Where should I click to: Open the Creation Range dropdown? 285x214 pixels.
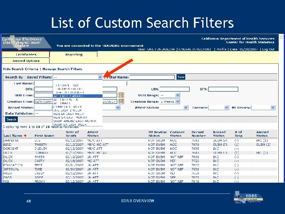(178, 101)
